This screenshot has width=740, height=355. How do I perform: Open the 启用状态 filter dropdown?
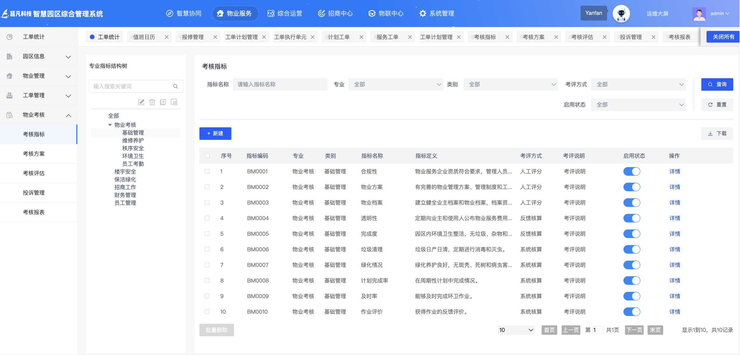click(638, 105)
